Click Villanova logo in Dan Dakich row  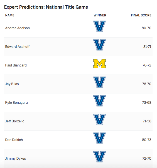pos(100,138)
